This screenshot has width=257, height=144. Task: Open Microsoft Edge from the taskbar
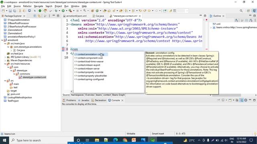[x=115, y=140]
